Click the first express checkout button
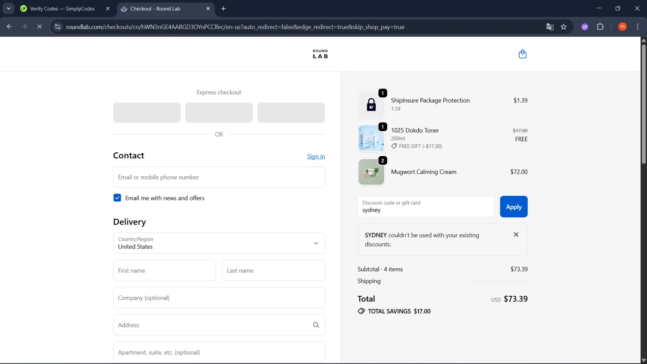Image resolution: width=647 pixels, height=364 pixels. [x=147, y=113]
